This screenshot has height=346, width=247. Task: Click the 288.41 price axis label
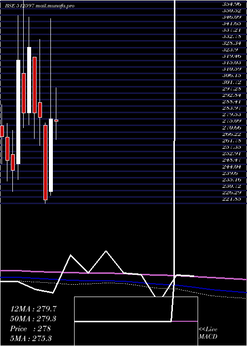coord(232,102)
